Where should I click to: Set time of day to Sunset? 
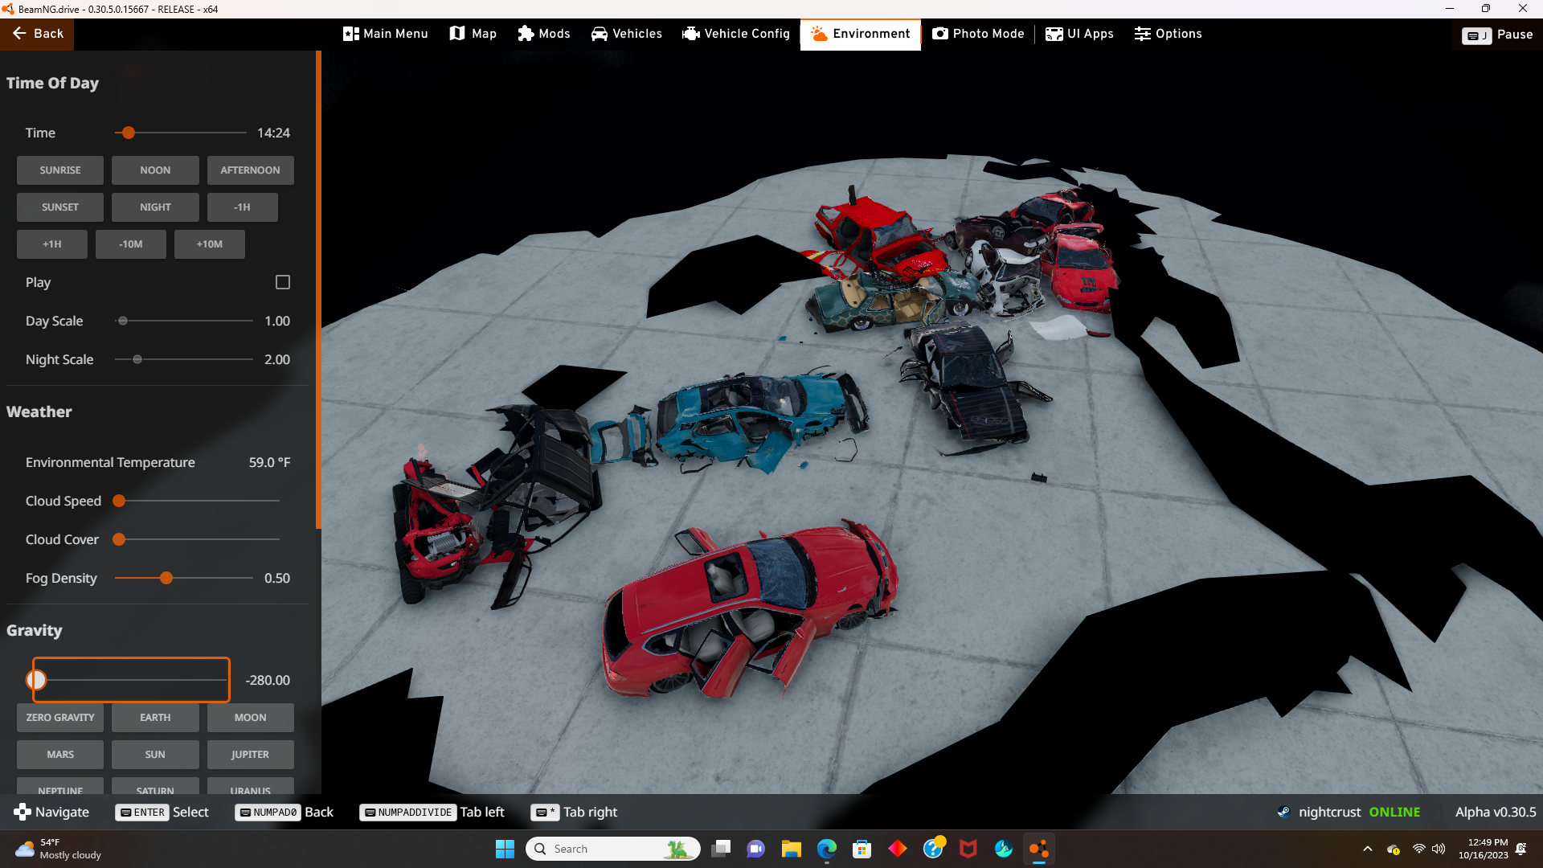click(x=60, y=207)
